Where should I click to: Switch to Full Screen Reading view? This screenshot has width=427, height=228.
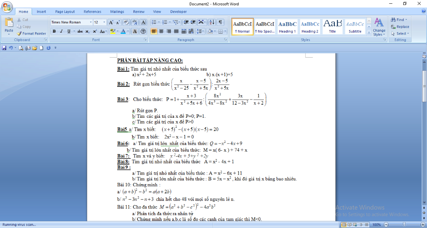(x=349, y=225)
